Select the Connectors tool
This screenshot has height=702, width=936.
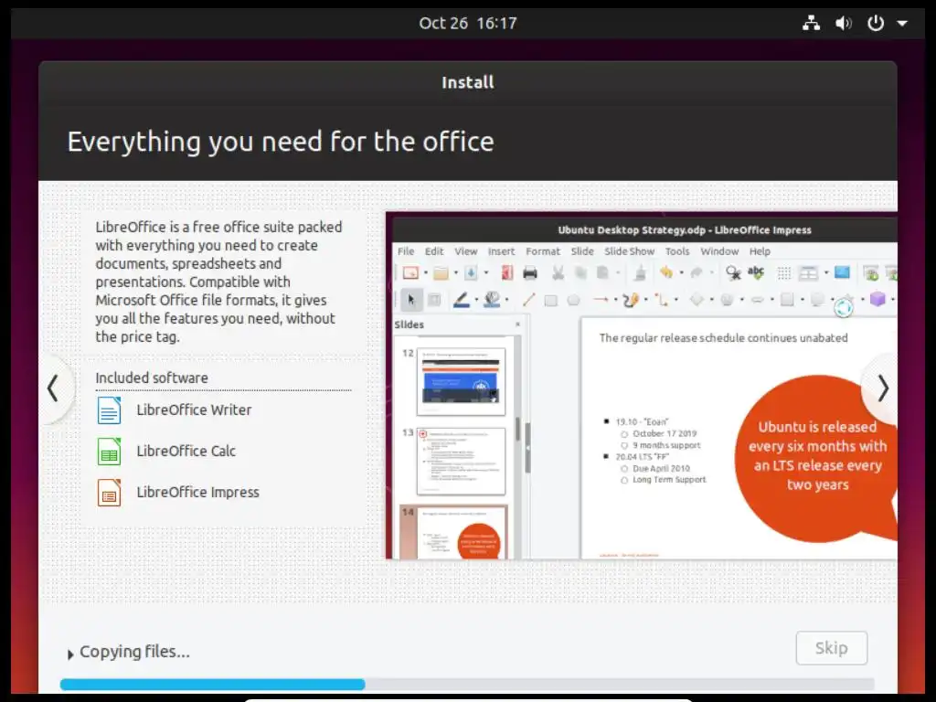point(661,300)
